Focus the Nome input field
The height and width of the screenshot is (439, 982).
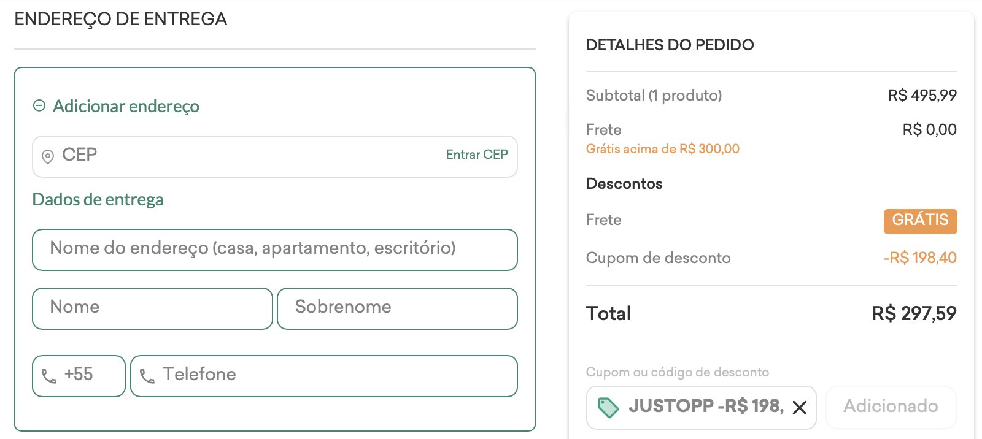(152, 308)
